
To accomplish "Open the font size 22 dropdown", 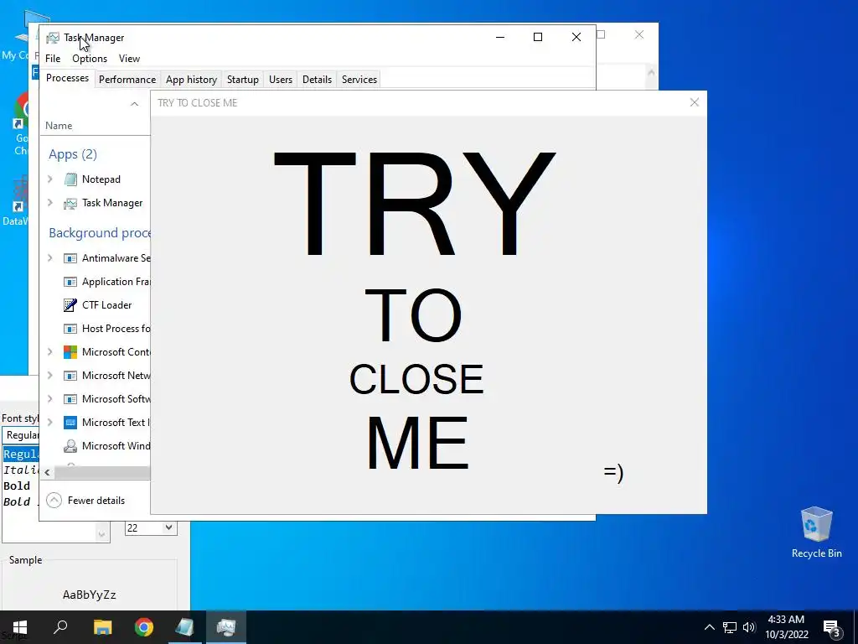I will 168,528.
